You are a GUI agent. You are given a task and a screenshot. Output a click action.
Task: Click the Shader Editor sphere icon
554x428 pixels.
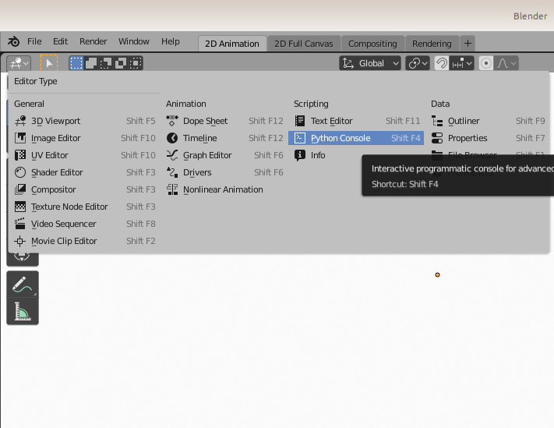tap(20, 172)
